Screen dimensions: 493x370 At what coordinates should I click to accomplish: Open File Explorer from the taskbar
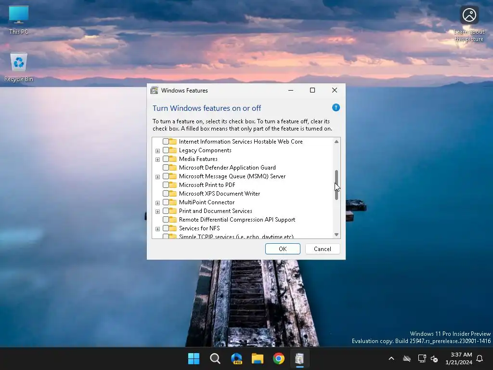258,358
